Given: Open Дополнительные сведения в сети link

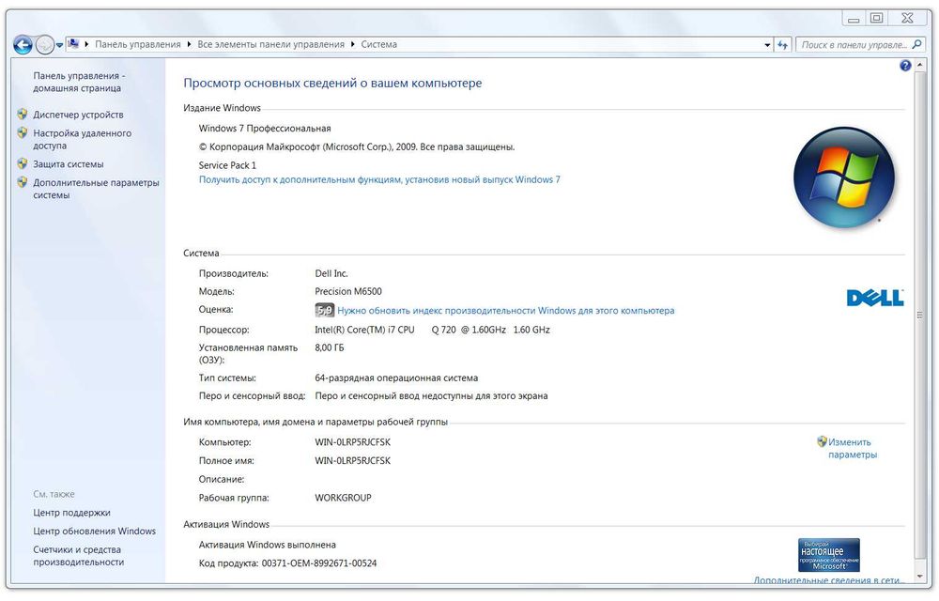Looking at the screenshot, I should coord(829,580).
